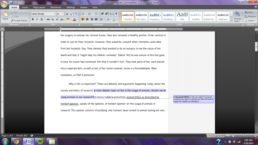Apply the Heading 1 style
Screen dimensions: 258x145
155,16
